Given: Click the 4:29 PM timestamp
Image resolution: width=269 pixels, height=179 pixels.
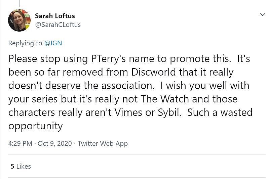Looking at the screenshot, I should tap(20, 143).
